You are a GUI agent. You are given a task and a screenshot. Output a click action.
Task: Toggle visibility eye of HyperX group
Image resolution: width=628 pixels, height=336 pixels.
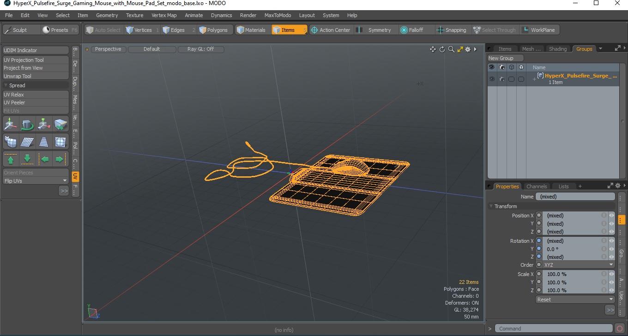[x=492, y=79]
